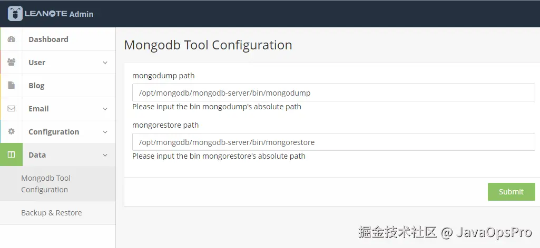
Task: Expand the Email menu chevron
Action: click(x=105, y=109)
